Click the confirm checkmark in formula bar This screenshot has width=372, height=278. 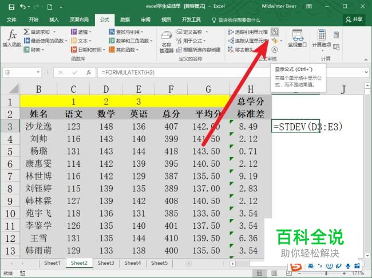click(x=75, y=72)
